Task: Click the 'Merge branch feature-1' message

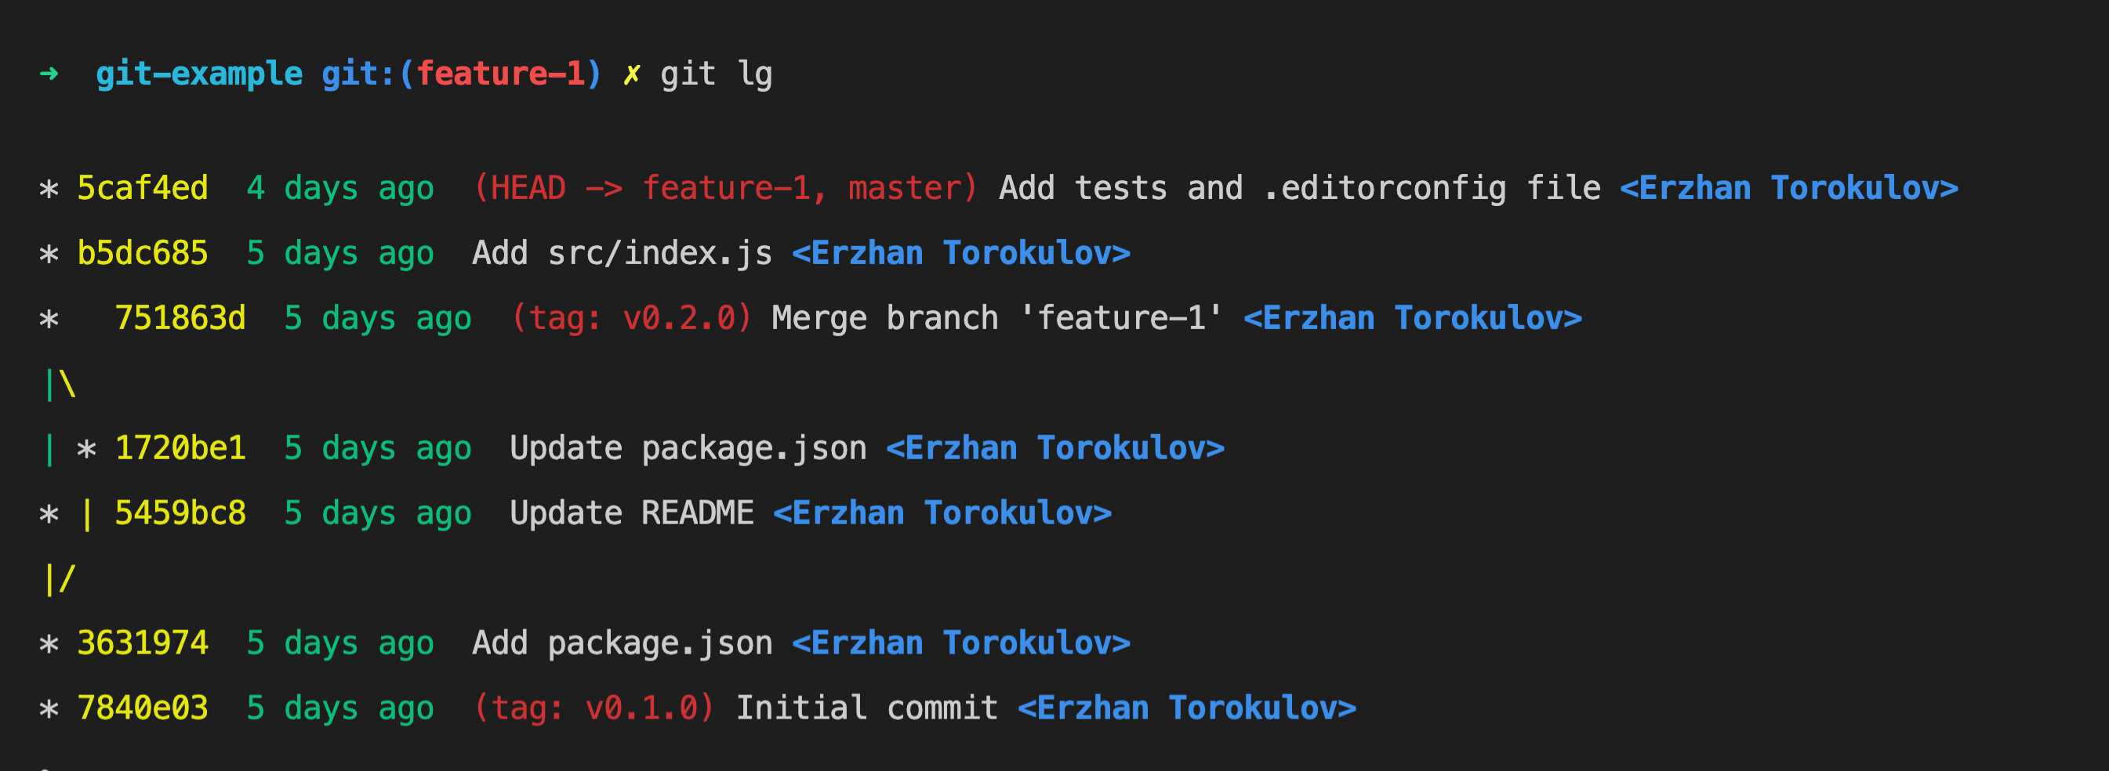Action: coord(997,317)
